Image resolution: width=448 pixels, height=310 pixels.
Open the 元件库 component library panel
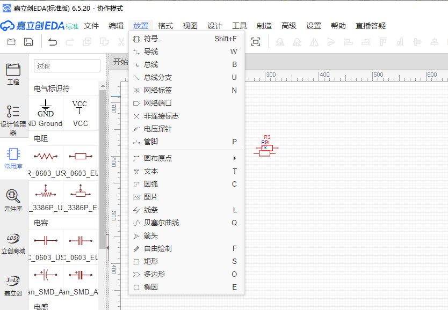(13, 201)
